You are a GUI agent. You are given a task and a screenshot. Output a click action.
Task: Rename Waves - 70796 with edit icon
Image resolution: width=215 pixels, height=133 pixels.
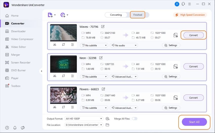[103, 26]
